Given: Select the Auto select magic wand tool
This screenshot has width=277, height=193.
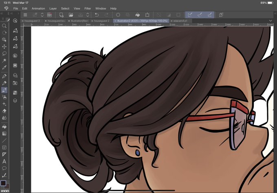Looking at the screenshot, I should [4, 61].
